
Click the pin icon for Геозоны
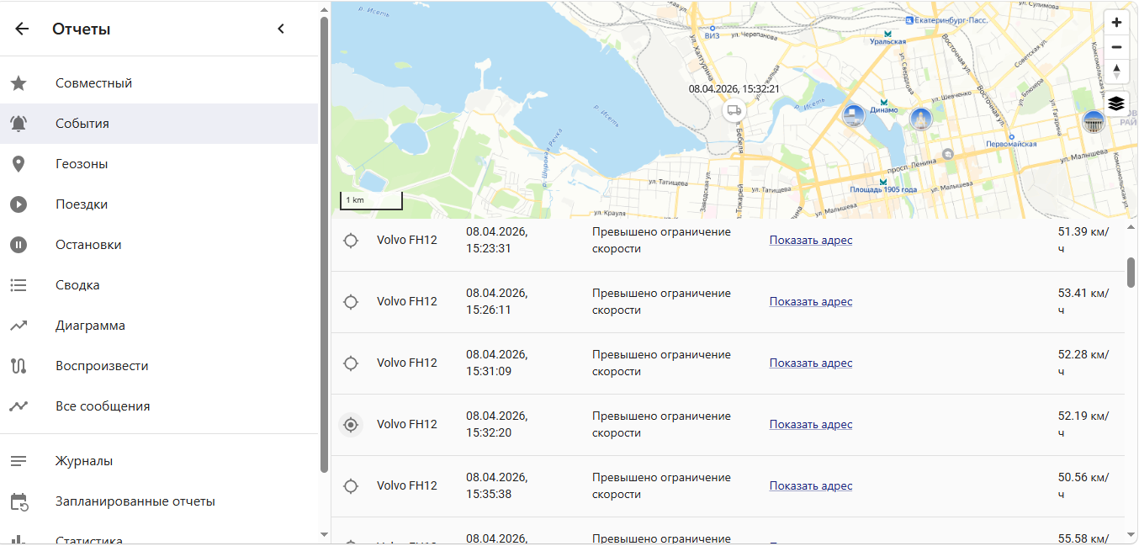(x=19, y=164)
